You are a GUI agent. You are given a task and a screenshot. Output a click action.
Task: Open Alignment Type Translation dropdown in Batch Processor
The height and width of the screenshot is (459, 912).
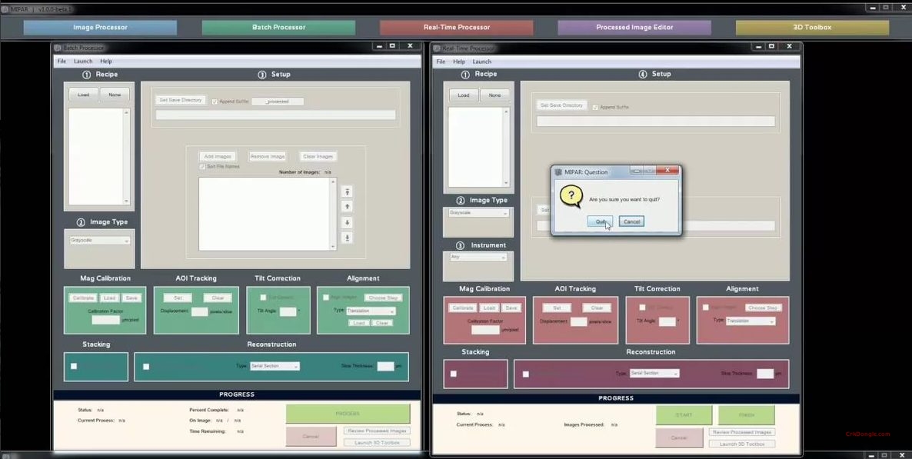pyautogui.click(x=371, y=311)
